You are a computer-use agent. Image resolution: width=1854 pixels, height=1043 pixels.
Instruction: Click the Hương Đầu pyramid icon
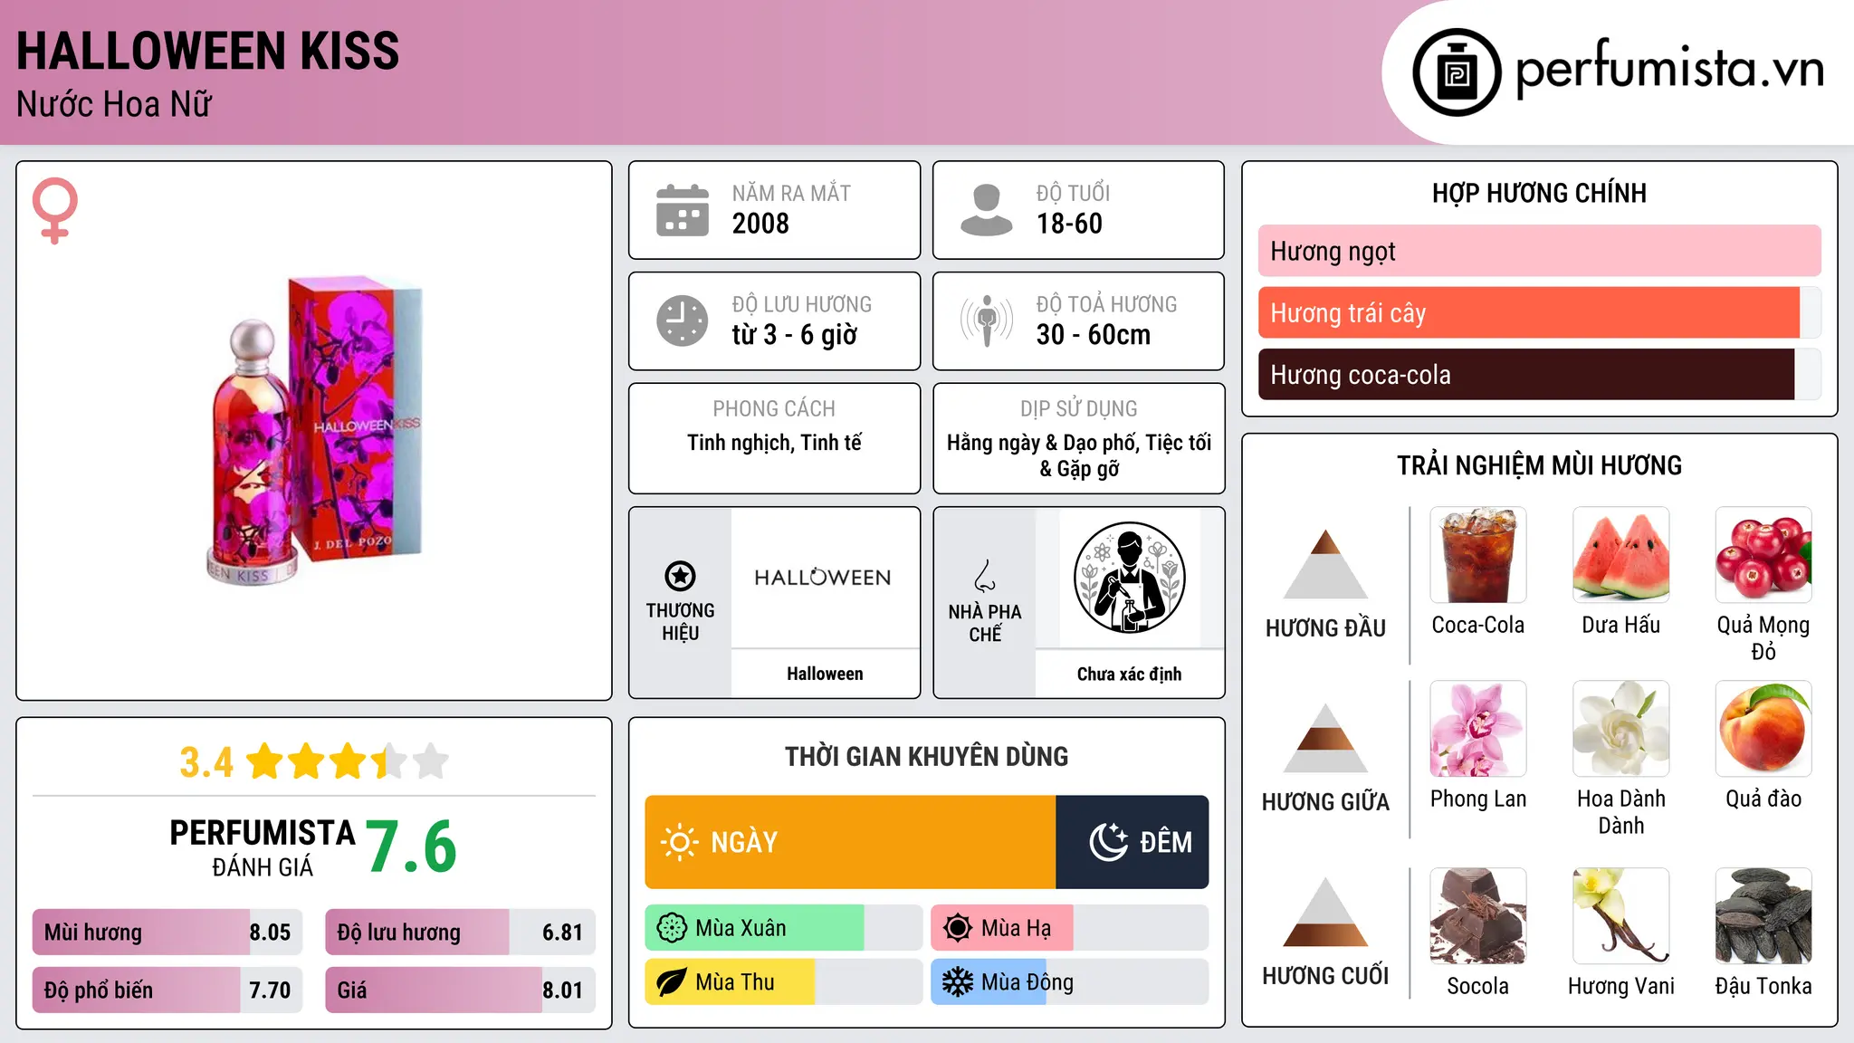click(x=1325, y=564)
